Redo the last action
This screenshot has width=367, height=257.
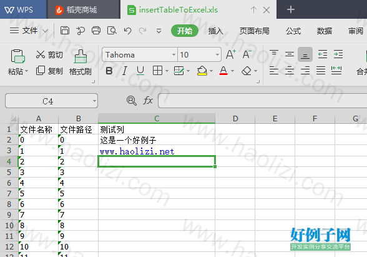pos(142,31)
